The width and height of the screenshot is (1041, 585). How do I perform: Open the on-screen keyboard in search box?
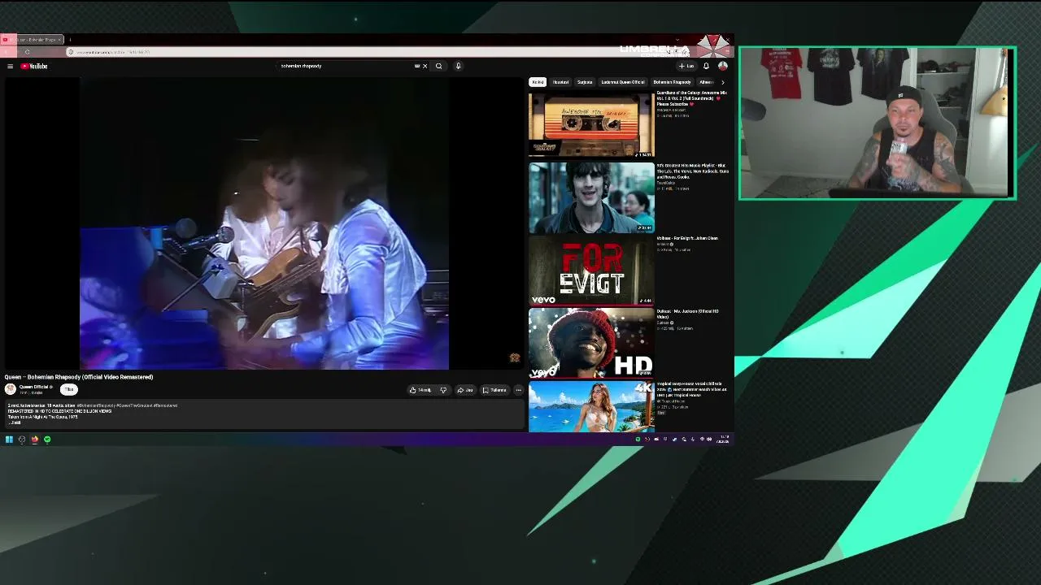tap(417, 66)
